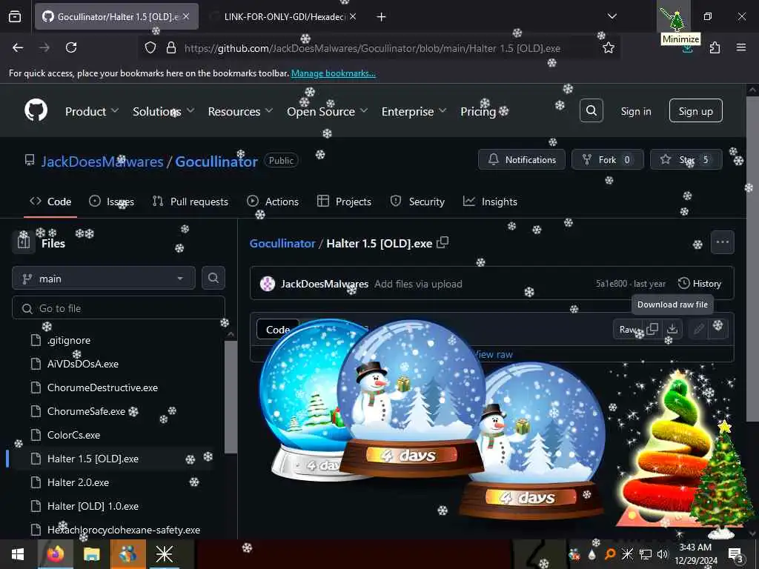Open the Firefox extensions puzzle icon

pos(715,47)
